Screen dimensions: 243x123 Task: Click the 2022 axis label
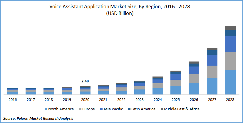(x=121, y=99)
